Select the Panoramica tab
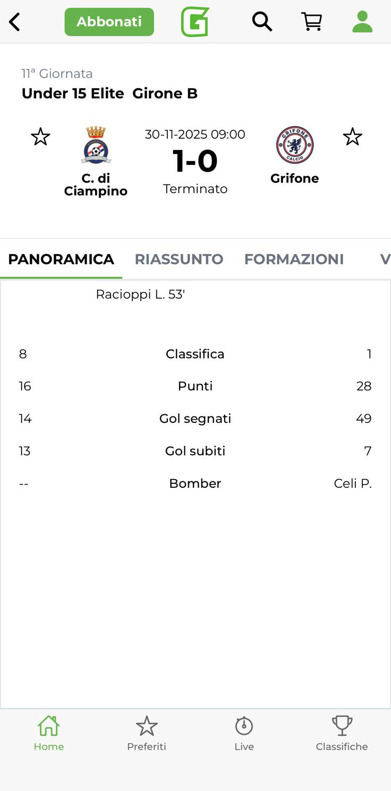The width and height of the screenshot is (391, 791). 61,259
